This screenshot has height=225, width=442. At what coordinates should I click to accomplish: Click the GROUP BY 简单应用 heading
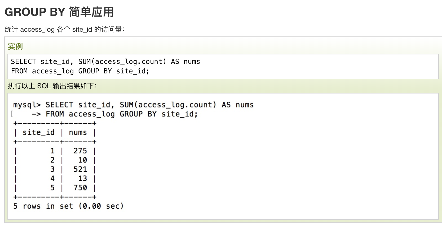click(59, 12)
